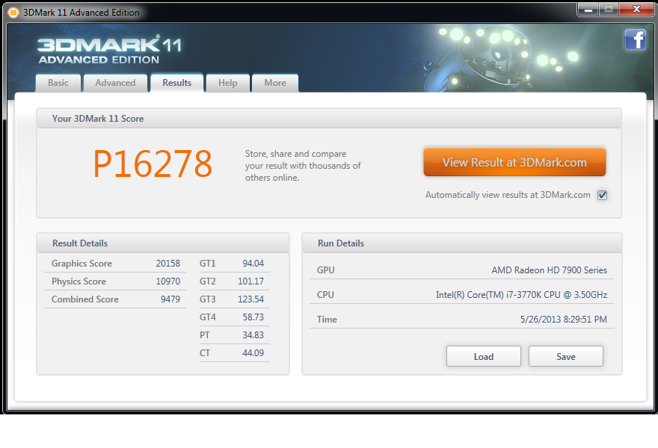This screenshot has height=448, width=658.
Task: Click the 3DMark 11 Advanced Edition logo
Action: pyautogui.click(x=101, y=49)
